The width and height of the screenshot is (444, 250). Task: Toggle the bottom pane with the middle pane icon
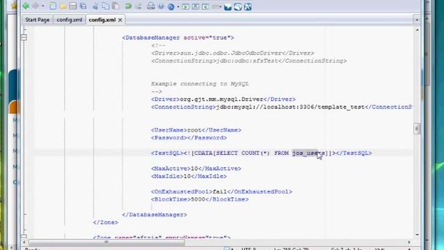click(x=196, y=6)
